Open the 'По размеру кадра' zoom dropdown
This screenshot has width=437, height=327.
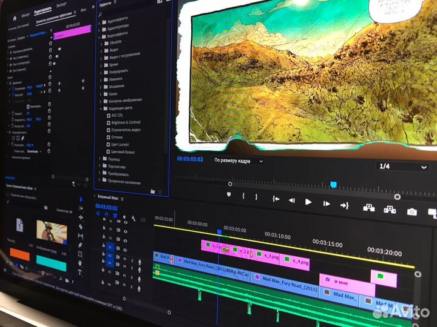[238, 161]
